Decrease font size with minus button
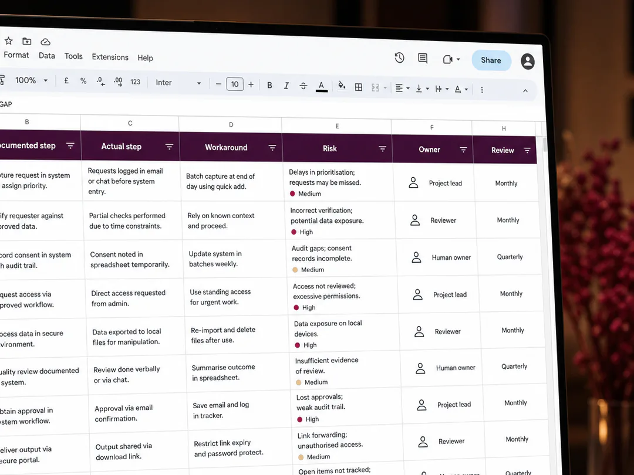Image resolution: width=634 pixels, height=475 pixels. (x=218, y=84)
